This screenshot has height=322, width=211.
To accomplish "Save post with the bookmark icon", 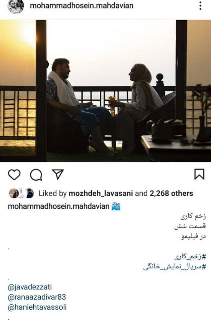I will tap(199, 174).
